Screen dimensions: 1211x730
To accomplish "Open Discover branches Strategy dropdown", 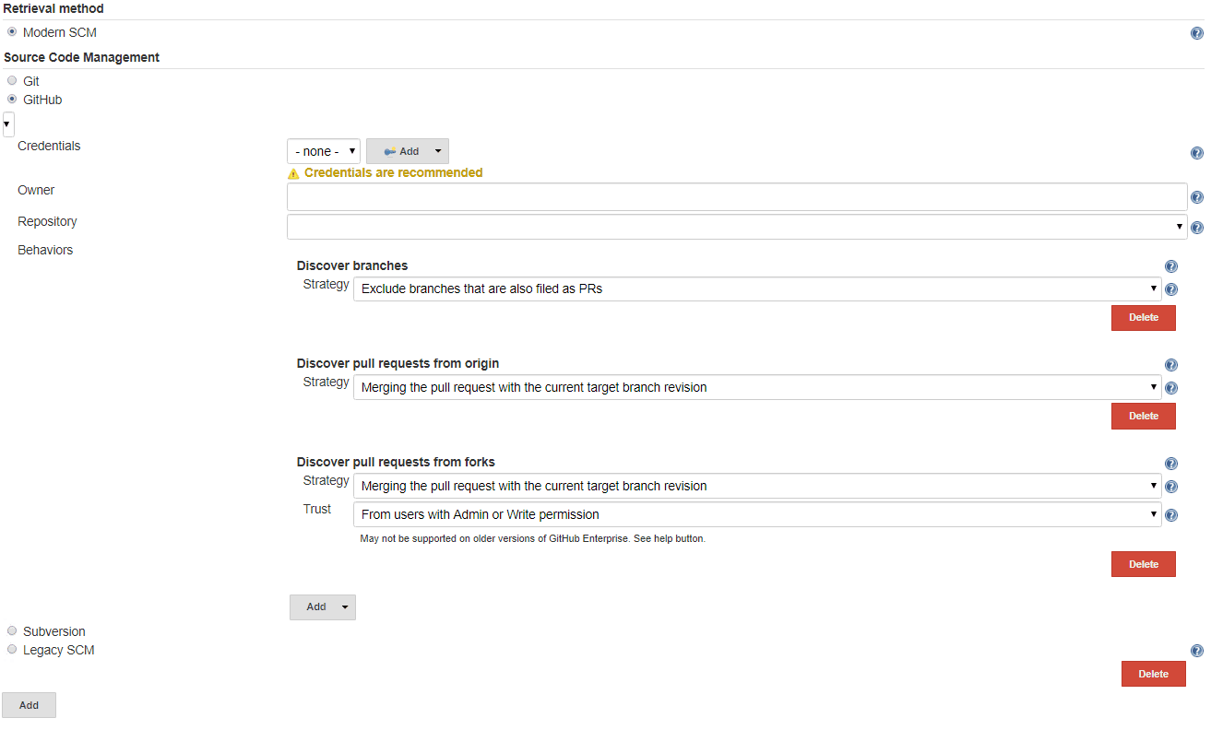I will click(756, 289).
